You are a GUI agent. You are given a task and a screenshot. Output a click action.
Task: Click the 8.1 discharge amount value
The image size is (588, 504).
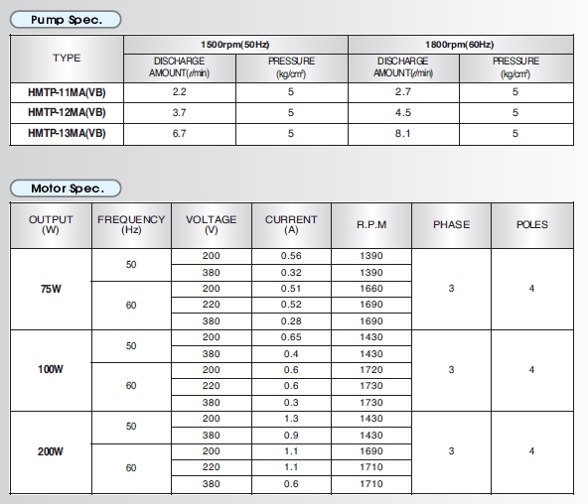point(403,134)
